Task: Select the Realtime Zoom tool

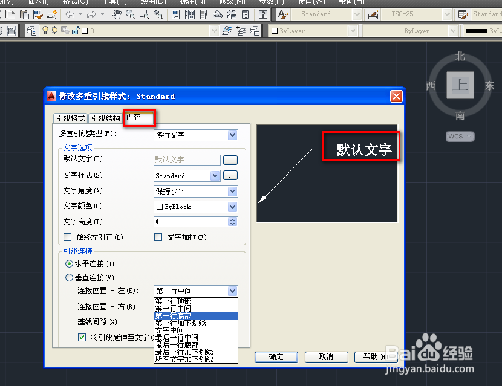Action: (x=130, y=14)
